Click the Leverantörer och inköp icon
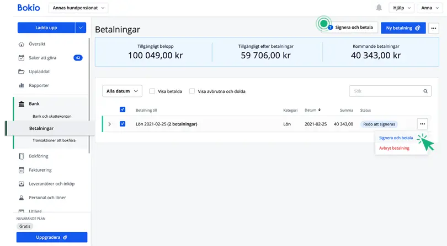 pyautogui.click(x=22, y=184)
